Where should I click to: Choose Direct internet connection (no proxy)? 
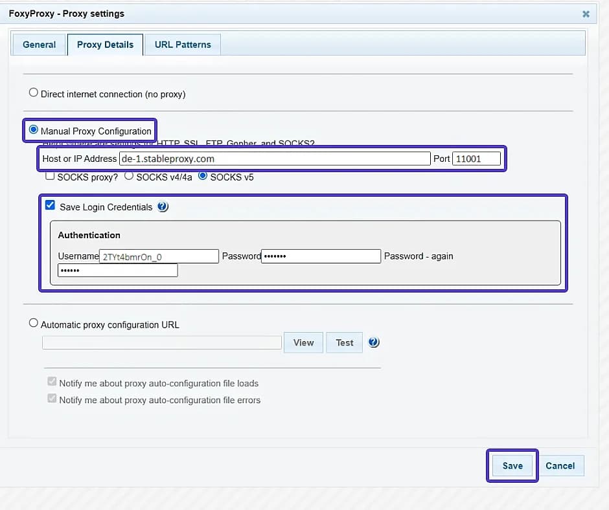[x=33, y=92]
